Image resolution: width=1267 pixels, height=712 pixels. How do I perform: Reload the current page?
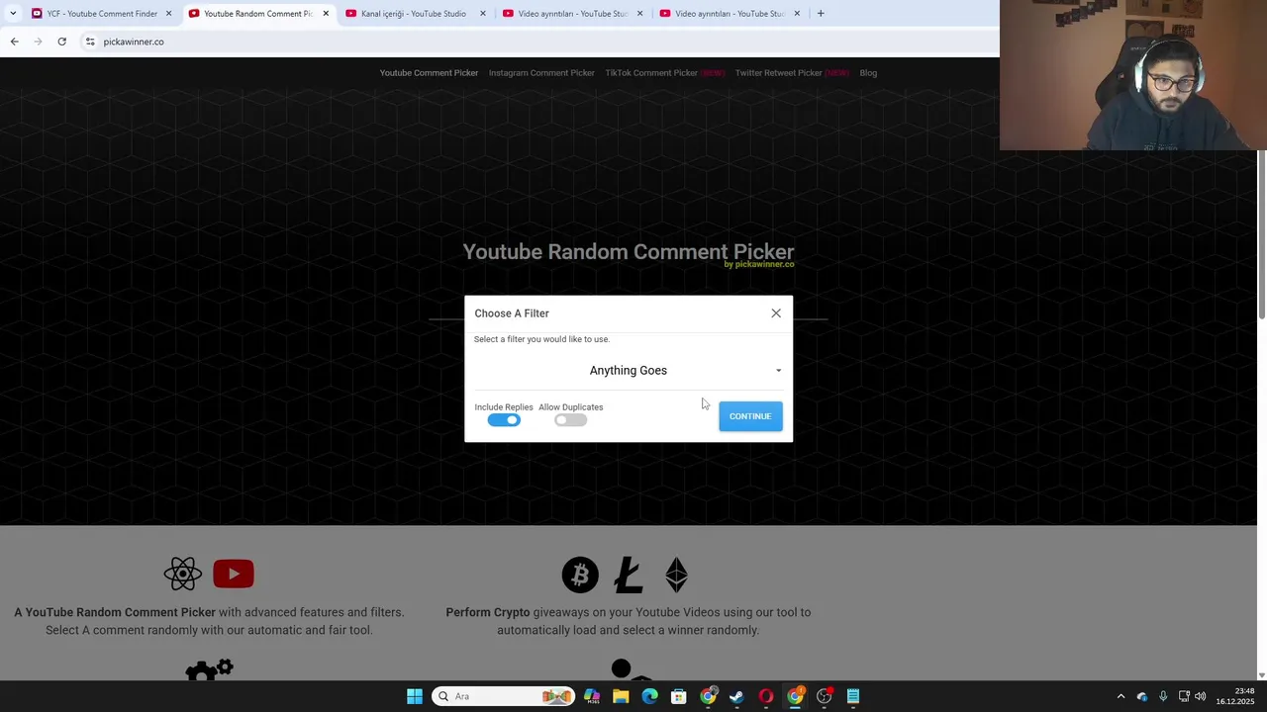[61, 42]
